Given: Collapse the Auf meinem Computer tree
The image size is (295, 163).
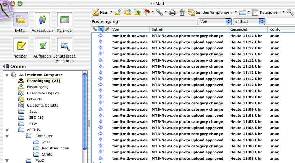Looking at the screenshot, I should point(7,75).
